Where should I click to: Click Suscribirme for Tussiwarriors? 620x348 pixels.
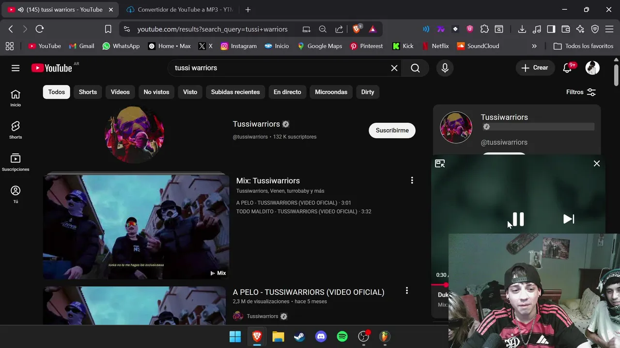392,130
